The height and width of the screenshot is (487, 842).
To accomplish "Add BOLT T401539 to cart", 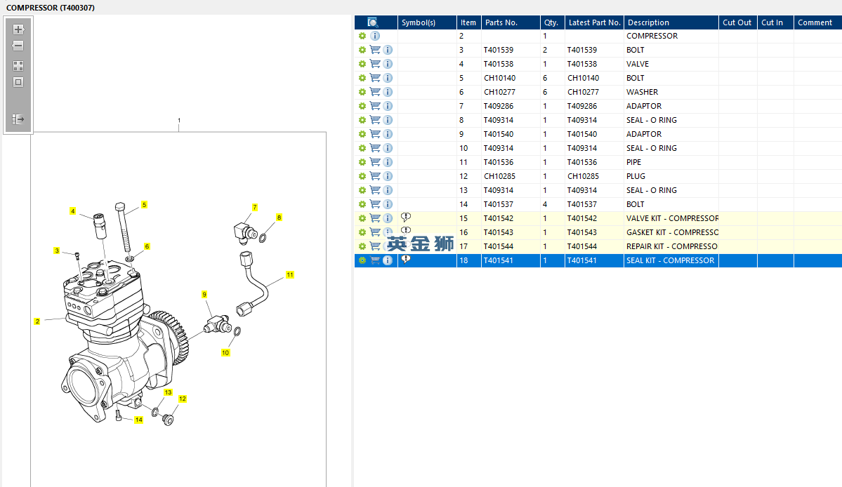I will coord(375,50).
